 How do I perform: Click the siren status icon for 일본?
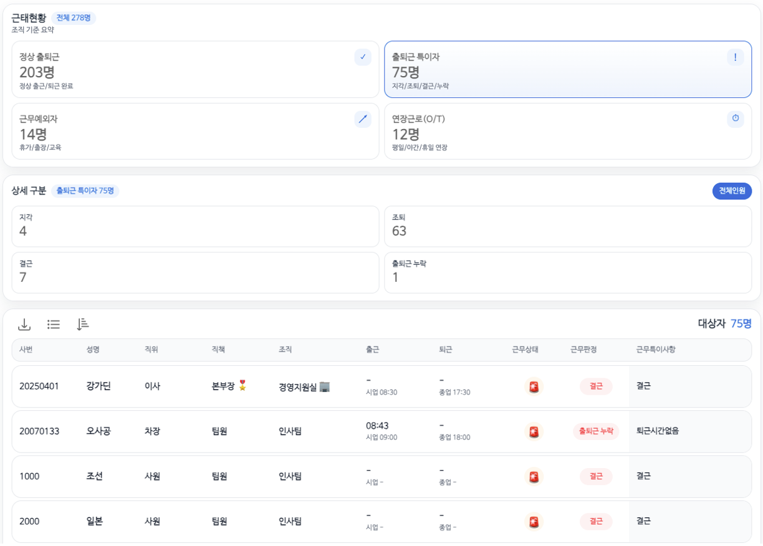coord(534,522)
